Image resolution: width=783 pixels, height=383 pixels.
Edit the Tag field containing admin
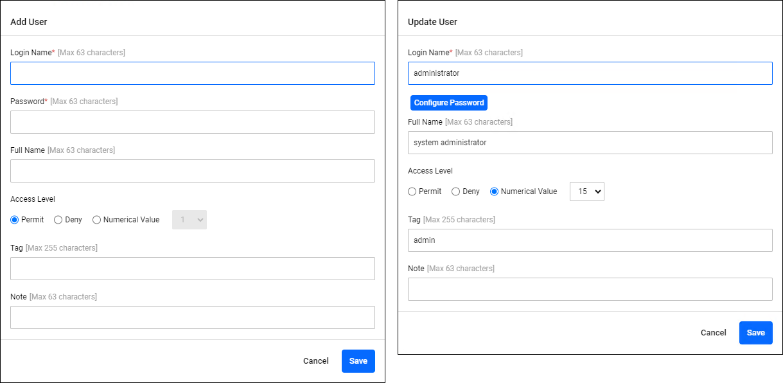[590, 240]
